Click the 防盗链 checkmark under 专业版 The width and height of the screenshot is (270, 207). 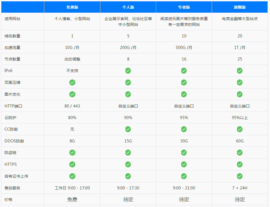(184, 153)
